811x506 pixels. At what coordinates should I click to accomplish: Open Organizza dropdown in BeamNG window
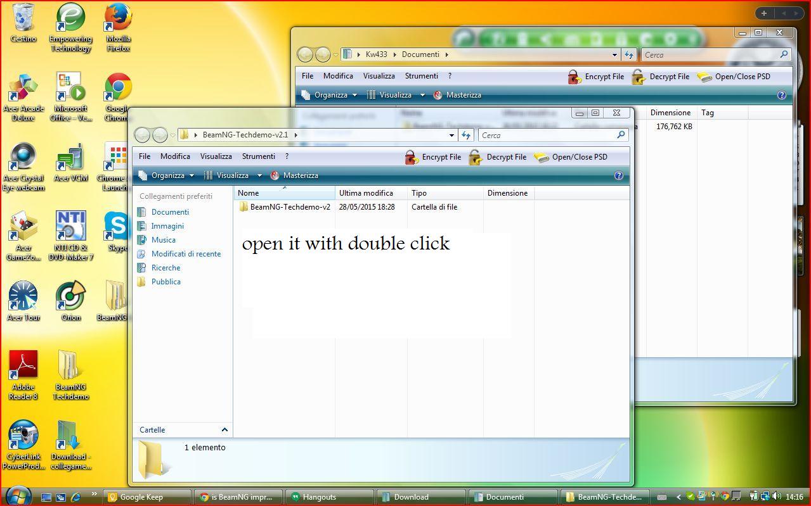click(167, 175)
